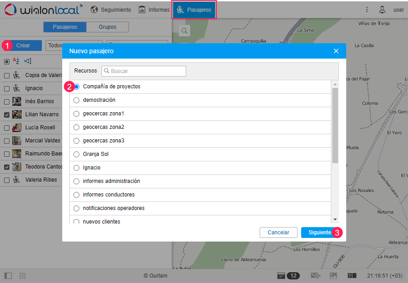Click the group view icon beside sort
Screen dimensions: 408x283
[x=28, y=61]
